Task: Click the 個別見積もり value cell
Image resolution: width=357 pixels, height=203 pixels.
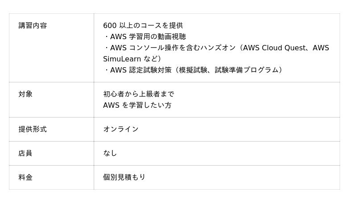Action: point(125,178)
